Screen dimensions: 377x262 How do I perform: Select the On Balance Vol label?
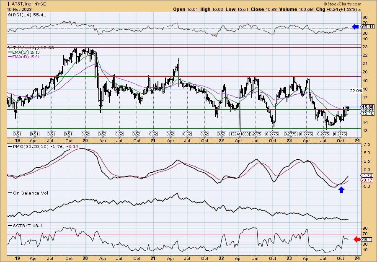coord(30,193)
